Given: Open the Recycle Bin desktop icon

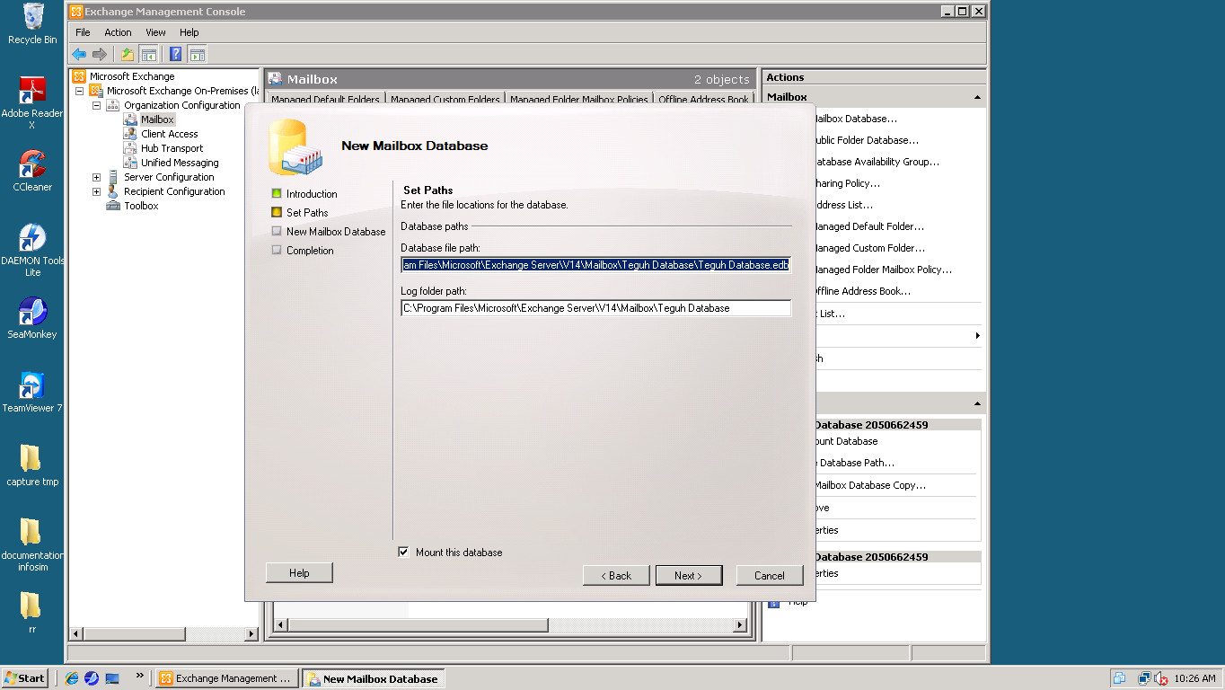Looking at the screenshot, I should tap(32, 17).
